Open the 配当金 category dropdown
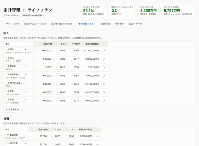Image resolution: width=199 pixels, height=146 pixels. tap(16, 66)
